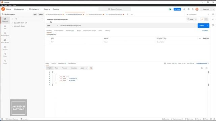The image size is (216, 121).
Task: Switch to the Authorization request tab
Action: pos(59,31)
